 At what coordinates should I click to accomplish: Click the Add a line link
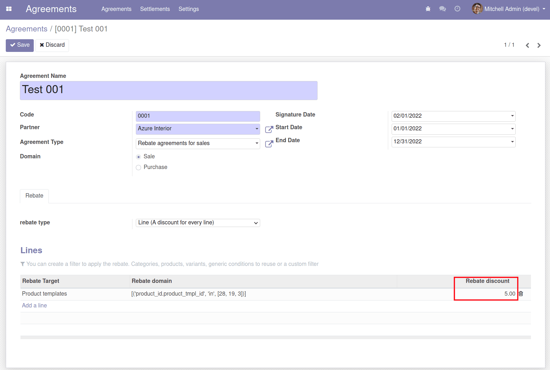[34, 306]
